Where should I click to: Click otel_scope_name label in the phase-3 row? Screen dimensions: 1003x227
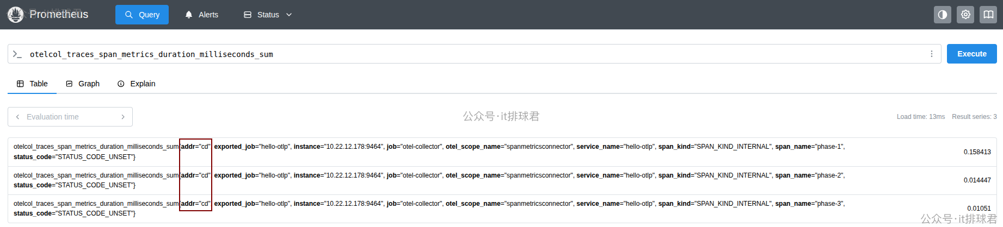click(509, 204)
